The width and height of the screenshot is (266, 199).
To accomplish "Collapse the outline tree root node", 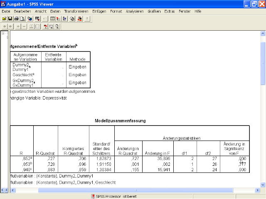I will coord(3,33).
